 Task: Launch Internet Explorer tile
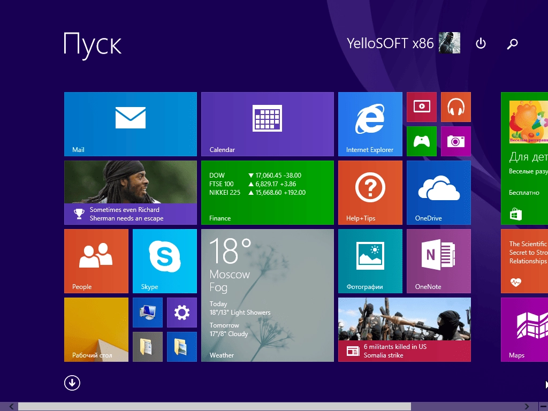[x=370, y=124]
